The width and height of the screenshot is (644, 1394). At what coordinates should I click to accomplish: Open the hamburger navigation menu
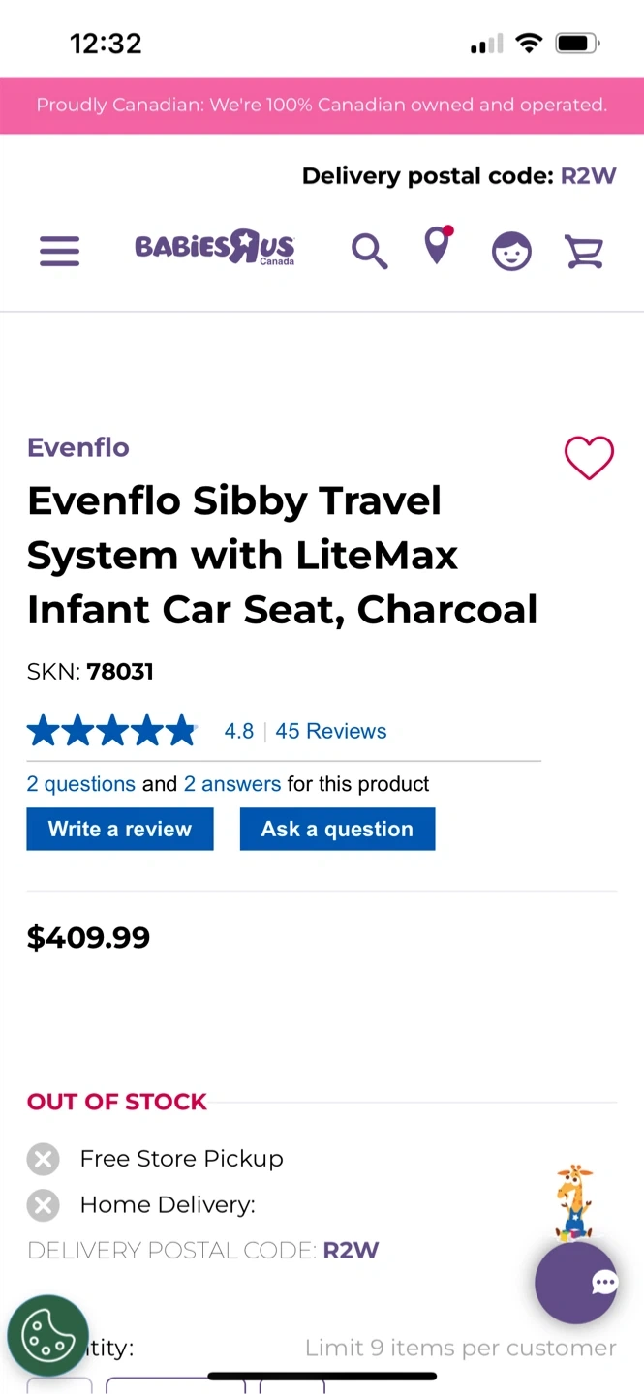coord(59,251)
